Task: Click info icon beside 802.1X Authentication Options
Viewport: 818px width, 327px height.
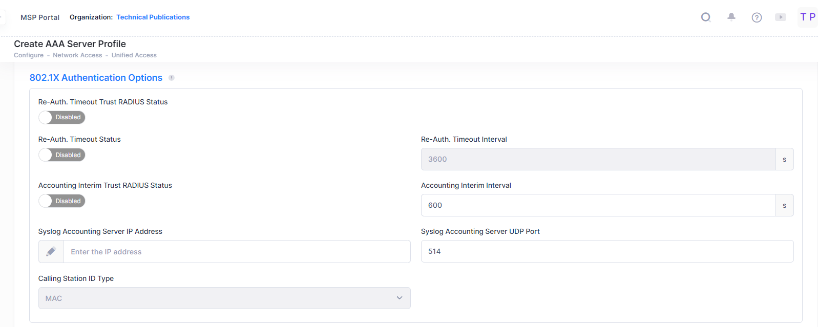Action: tap(172, 78)
